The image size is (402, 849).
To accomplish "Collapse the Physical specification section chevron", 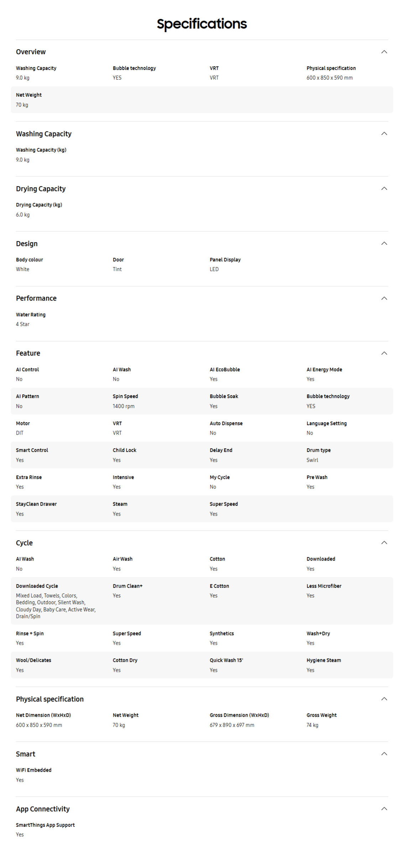I will tap(384, 699).
